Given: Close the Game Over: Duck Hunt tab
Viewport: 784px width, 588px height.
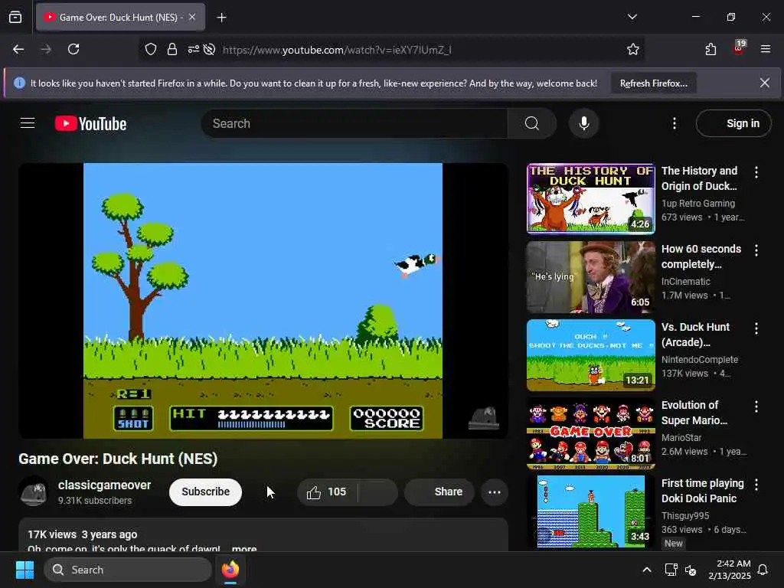Looking at the screenshot, I should (x=192, y=17).
